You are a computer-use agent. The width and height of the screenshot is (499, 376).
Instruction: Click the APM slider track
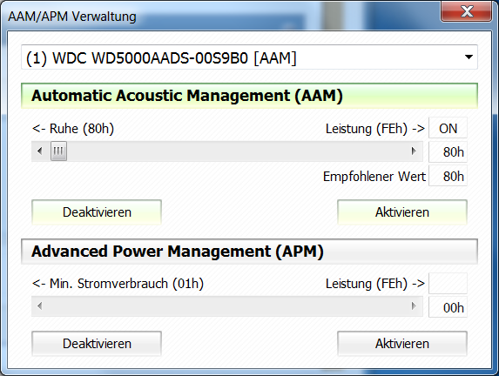tap(227, 306)
